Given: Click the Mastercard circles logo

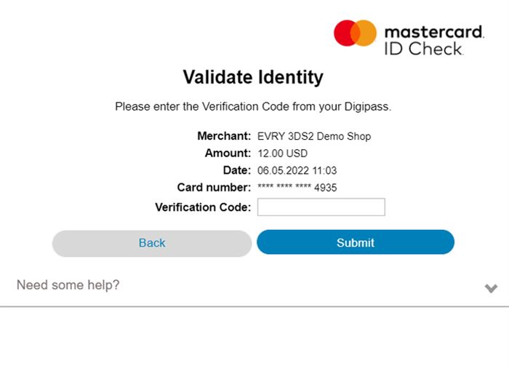Looking at the screenshot, I should click(355, 33).
